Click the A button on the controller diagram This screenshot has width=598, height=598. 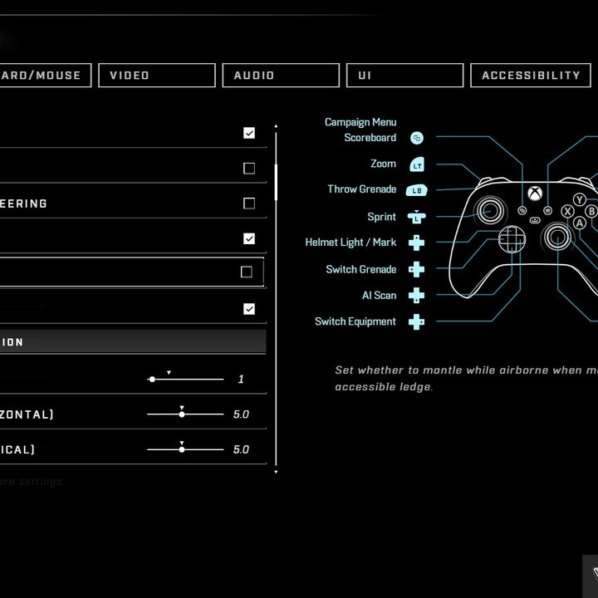(x=580, y=223)
